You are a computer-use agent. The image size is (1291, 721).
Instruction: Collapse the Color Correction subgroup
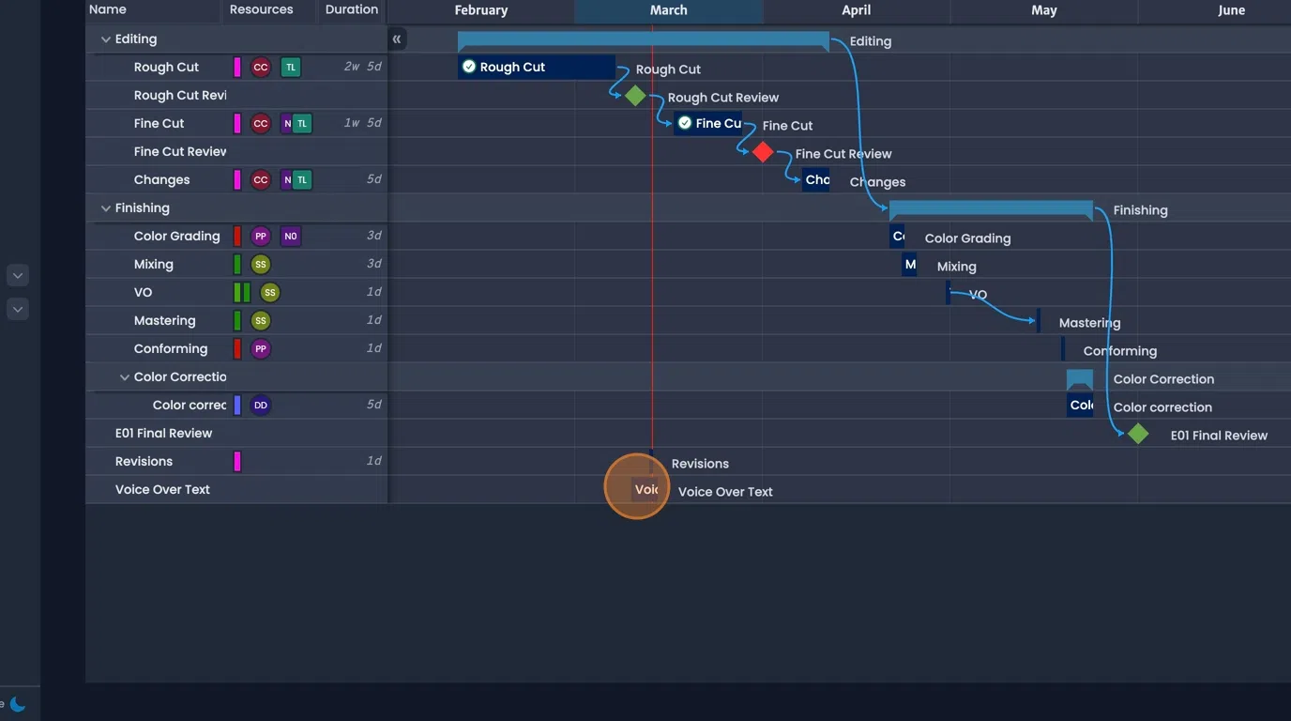pyautogui.click(x=125, y=376)
